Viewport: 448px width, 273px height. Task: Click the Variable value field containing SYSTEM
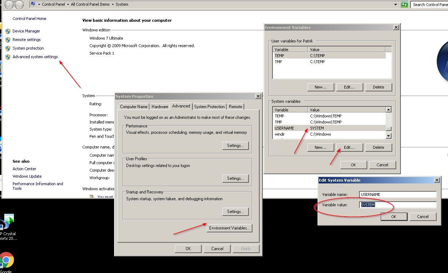398,205
